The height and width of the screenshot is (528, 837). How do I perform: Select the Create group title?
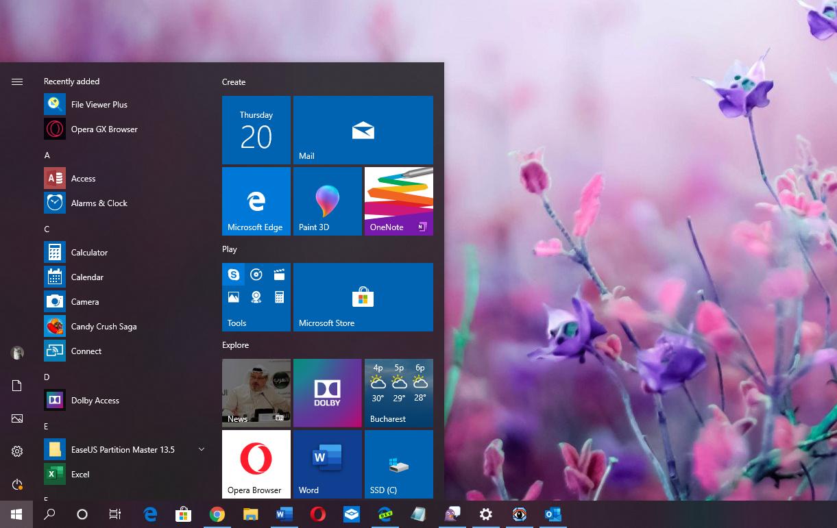pos(234,82)
